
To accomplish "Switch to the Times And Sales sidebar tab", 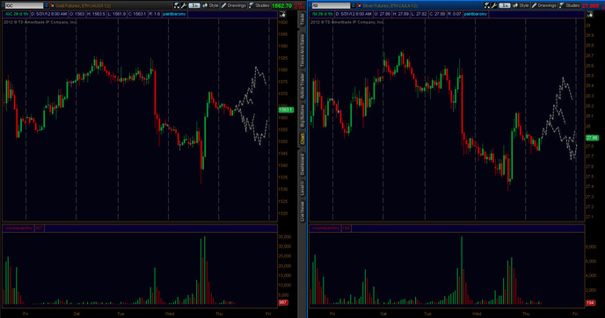I will coord(302,50).
